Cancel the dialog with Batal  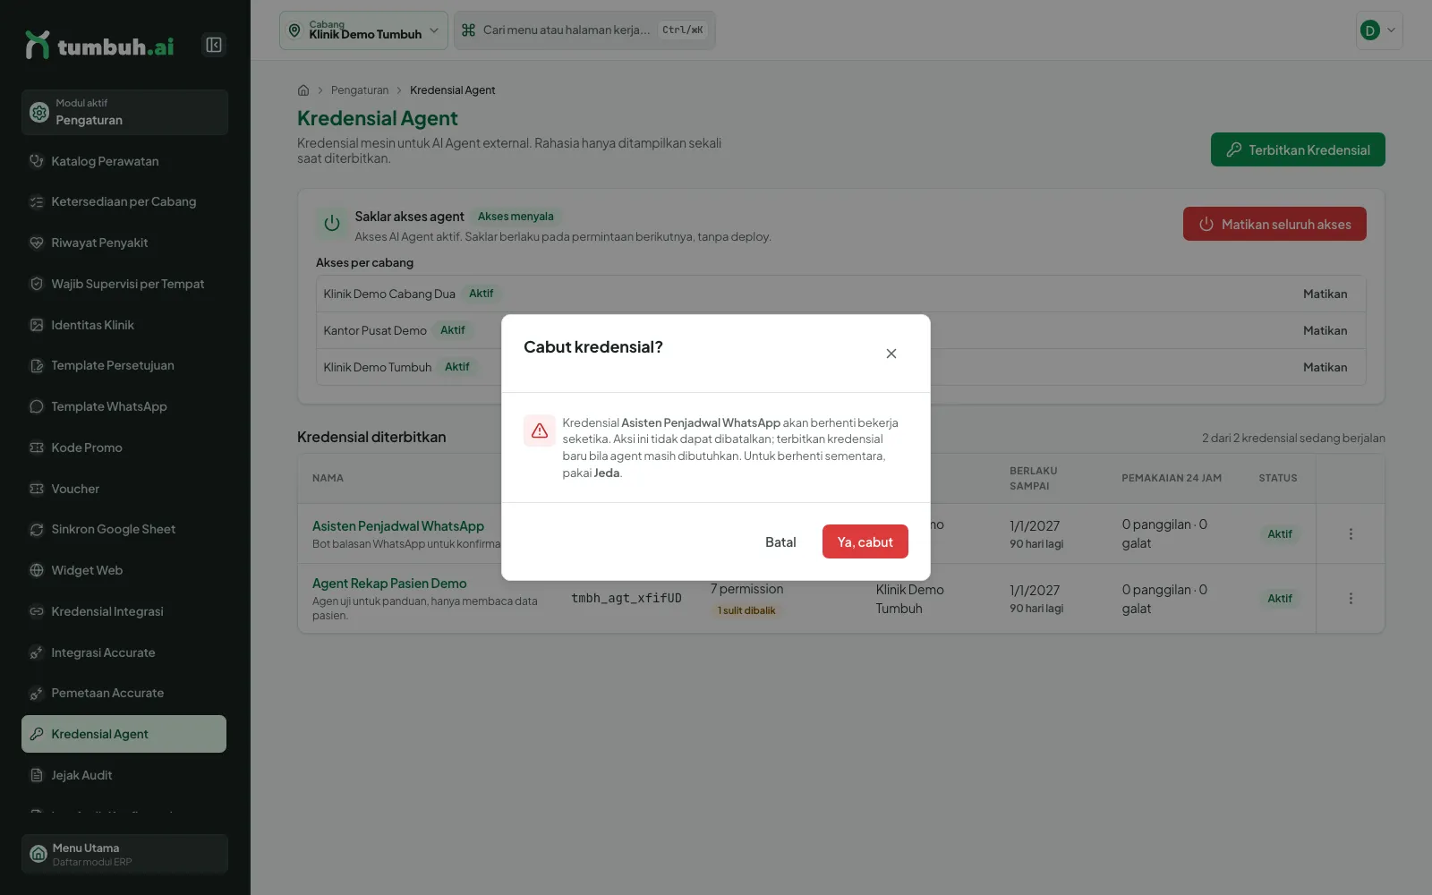click(x=780, y=541)
